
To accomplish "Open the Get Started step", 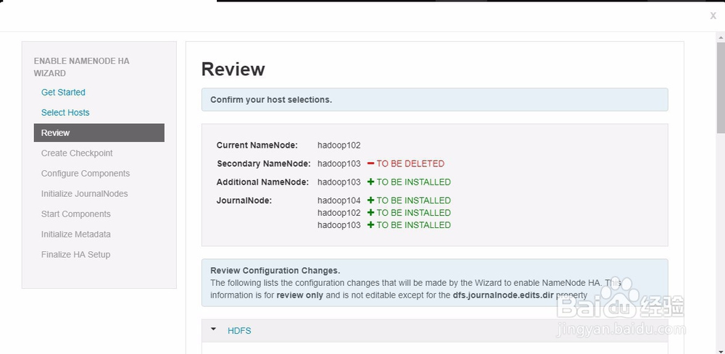I will 63,93.
